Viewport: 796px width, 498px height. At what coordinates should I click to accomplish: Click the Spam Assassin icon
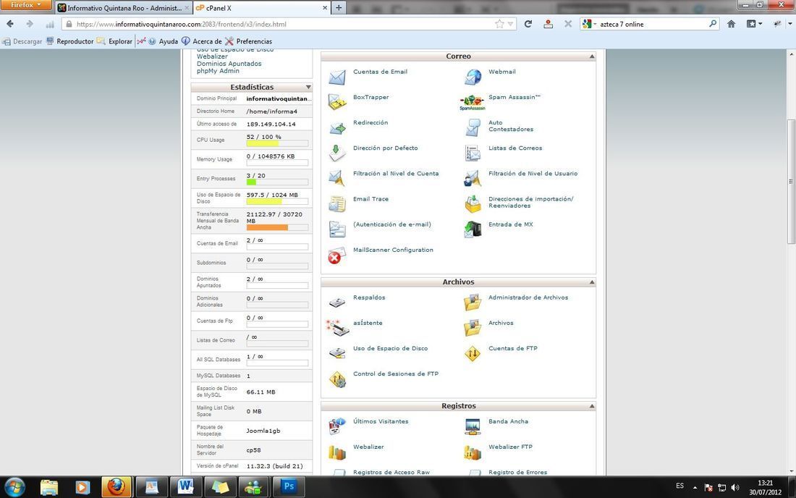(473, 102)
